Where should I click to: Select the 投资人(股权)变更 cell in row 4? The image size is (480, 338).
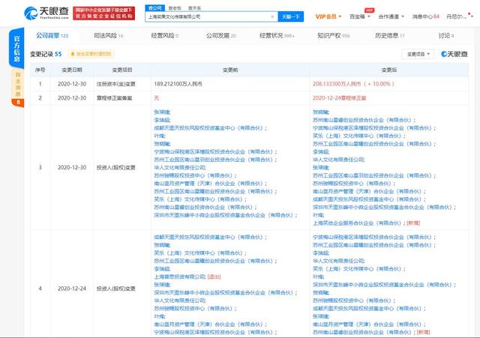coord(116,289)
